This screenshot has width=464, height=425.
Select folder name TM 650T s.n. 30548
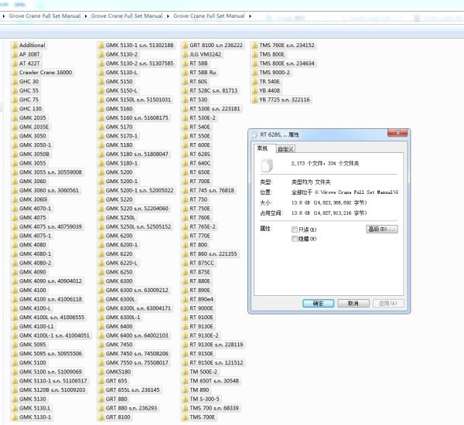pyautogui.click(x=214, y=381)
